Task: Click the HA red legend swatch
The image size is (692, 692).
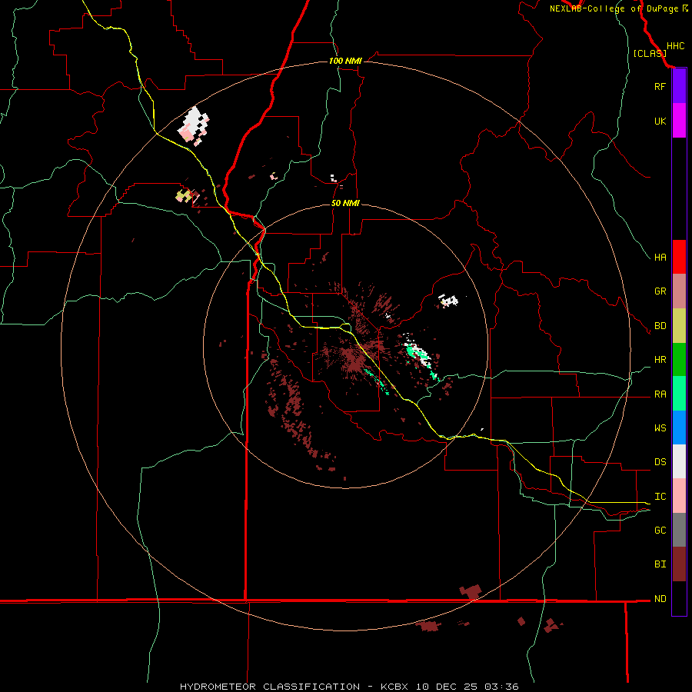Action: pos(679,257)
